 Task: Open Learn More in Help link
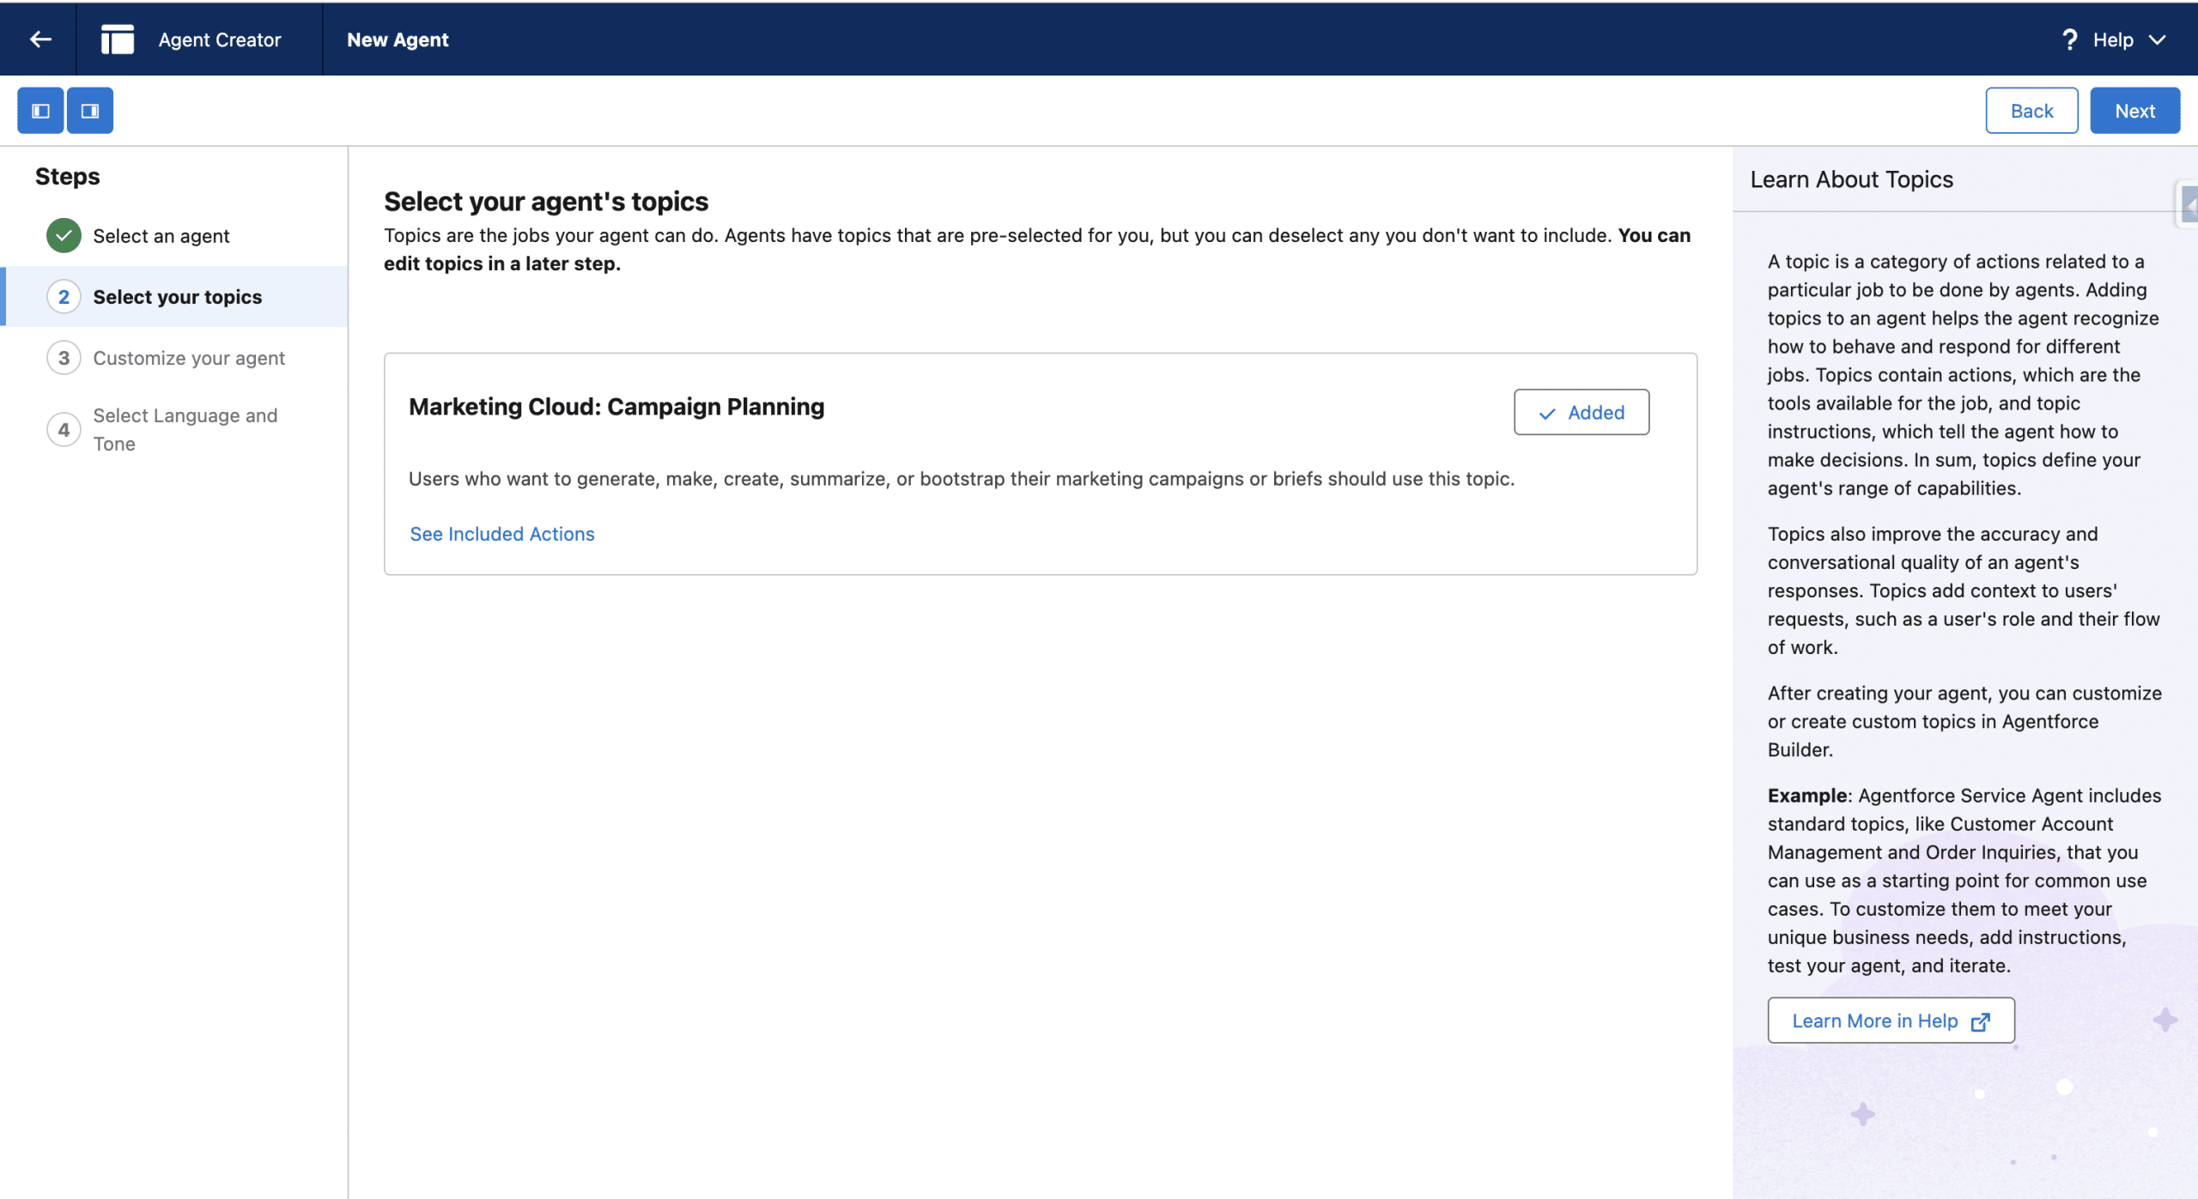(x=1874, y=1021)
